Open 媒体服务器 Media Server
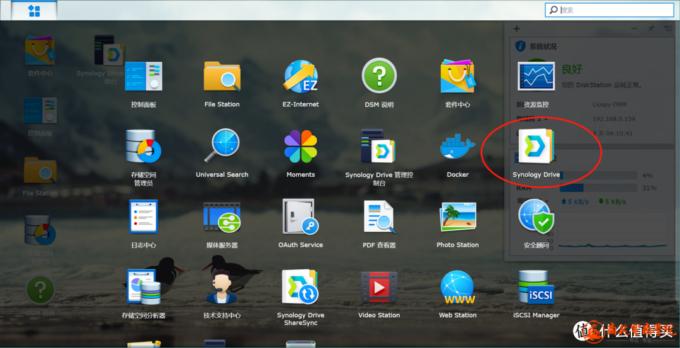Screen dimensions: 680x348 222,218
